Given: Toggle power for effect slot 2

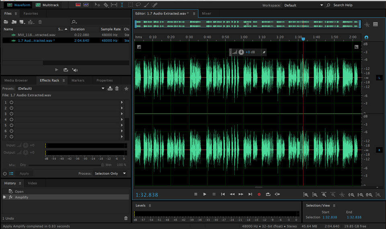Looking at the screenshot, I should pyautogui.click(x=11, y=108).
